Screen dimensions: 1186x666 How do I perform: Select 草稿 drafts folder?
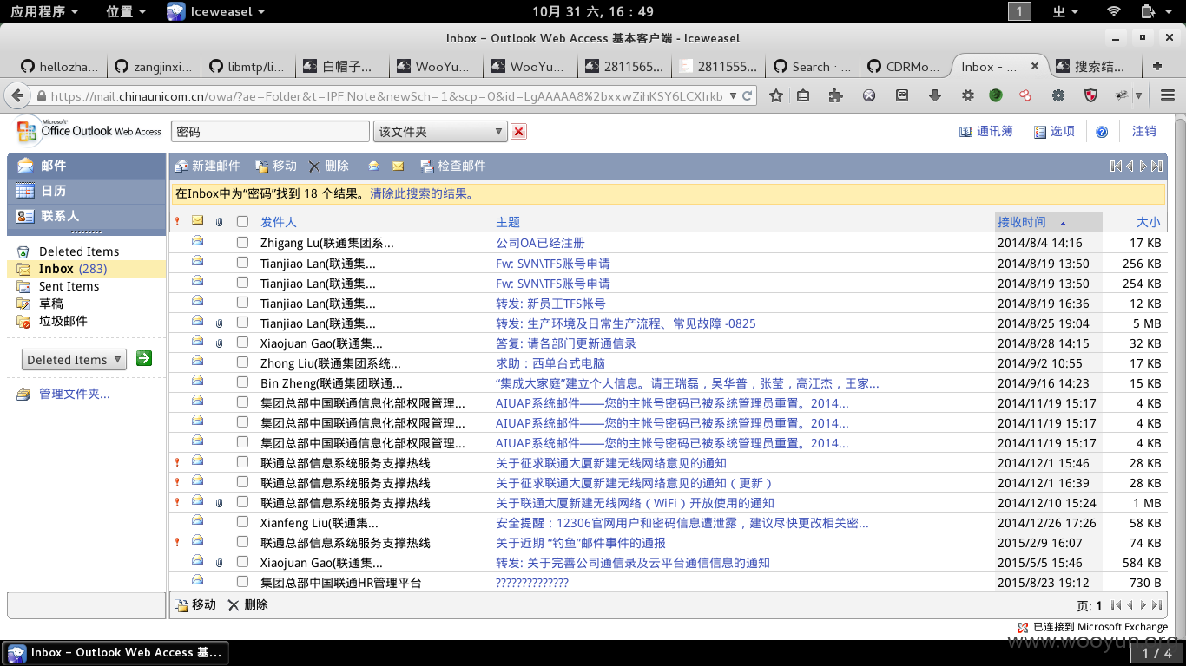51,304
